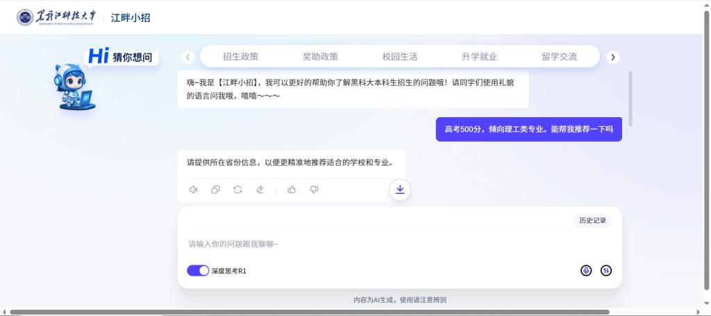
Task: Give the reply a thumbs down
Action: pyautogui.click(x=314, y=190)
